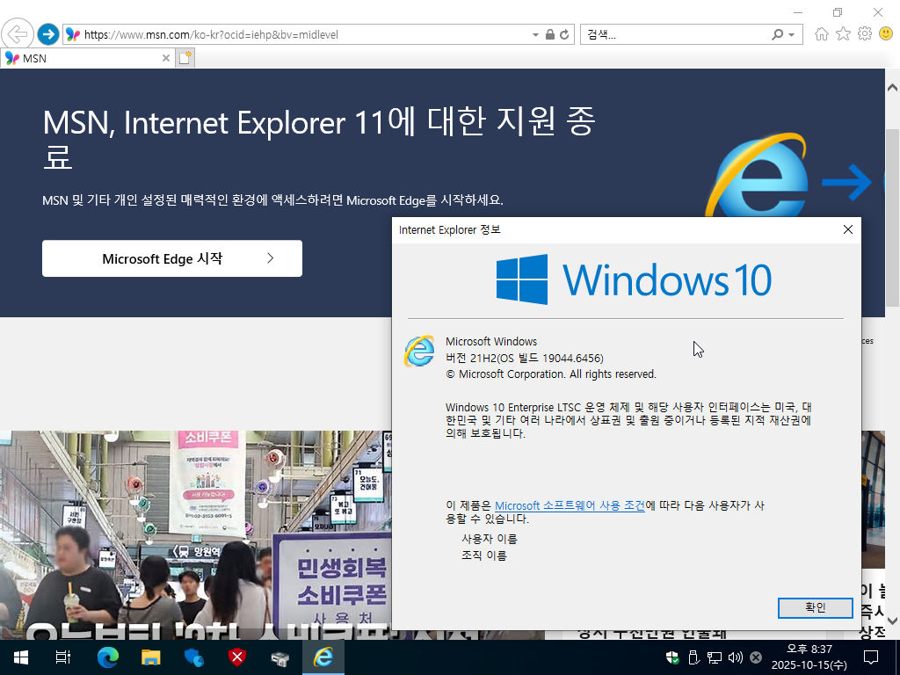Refresh the page with the reload icon
The height and width of the screenshot is (675, 900).
(x=565, y=34)
